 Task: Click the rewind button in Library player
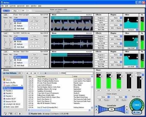(27, 73)
